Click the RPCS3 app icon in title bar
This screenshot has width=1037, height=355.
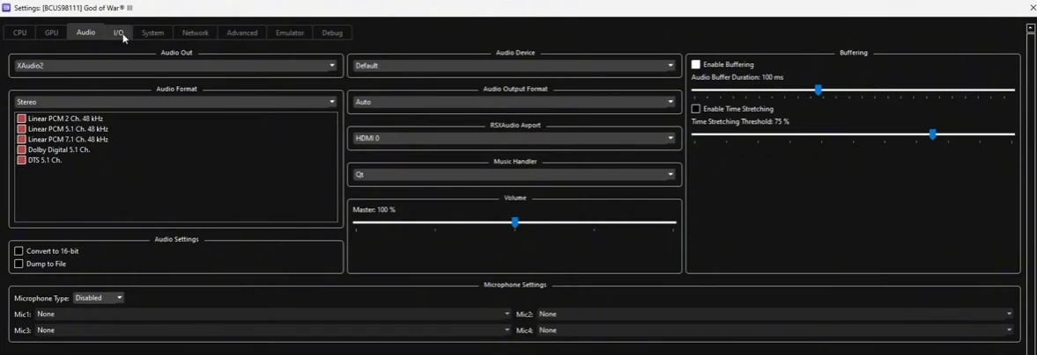click(x=6, y=8)
